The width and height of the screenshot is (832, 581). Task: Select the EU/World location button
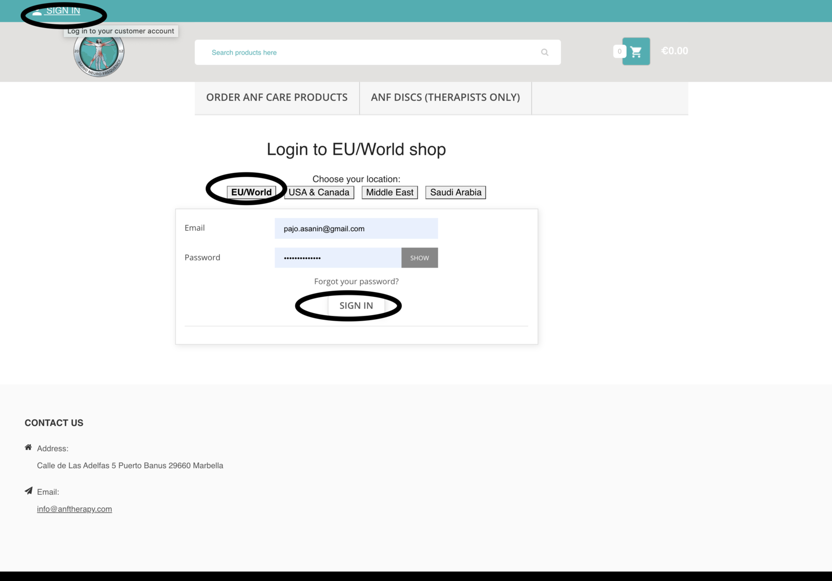pyautogui.click(x=252, y=192)
